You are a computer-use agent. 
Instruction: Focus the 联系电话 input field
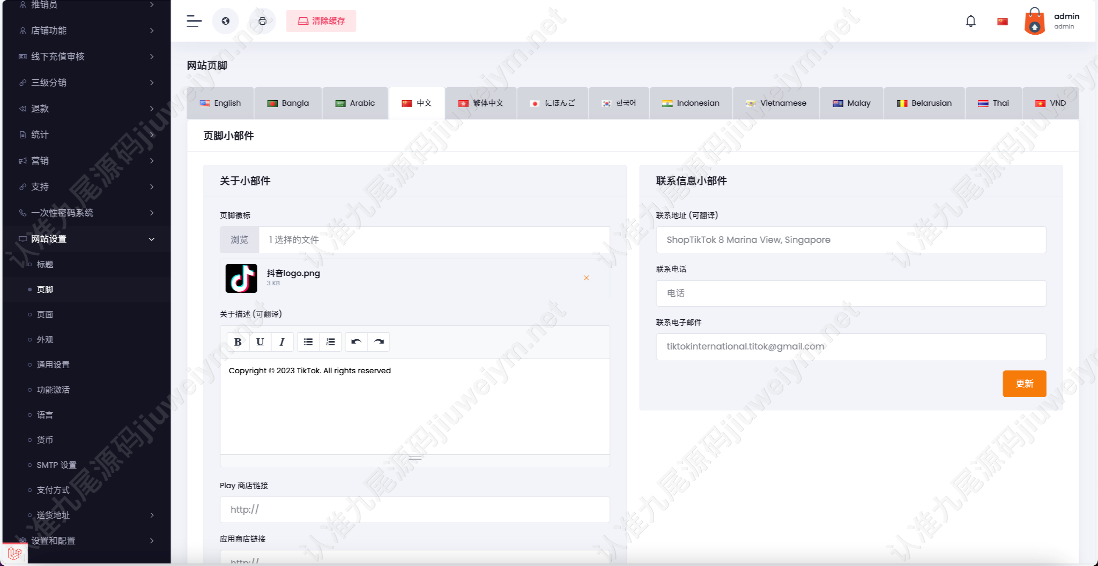coord(851,293)
